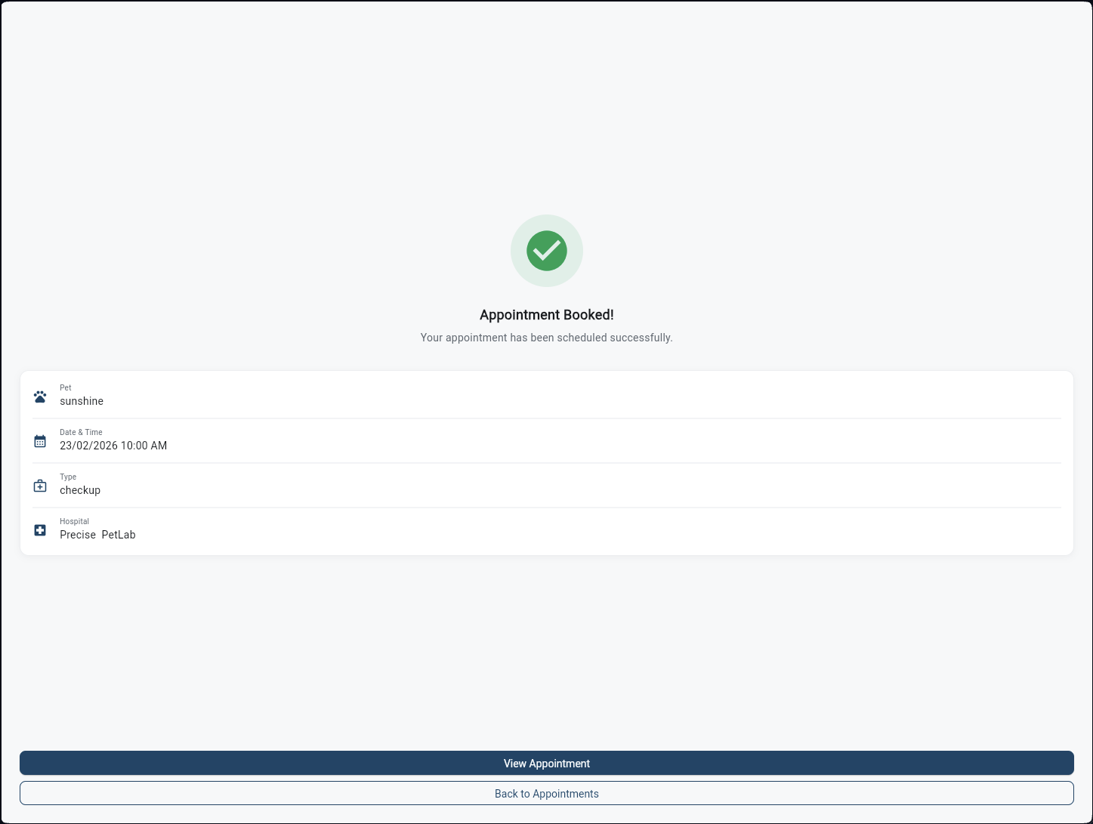Click the first-aid icon for appointment type
Image resolution: width=1093 pixels, height=824 pixels.
pyautogui.click(x=40, y=485)
